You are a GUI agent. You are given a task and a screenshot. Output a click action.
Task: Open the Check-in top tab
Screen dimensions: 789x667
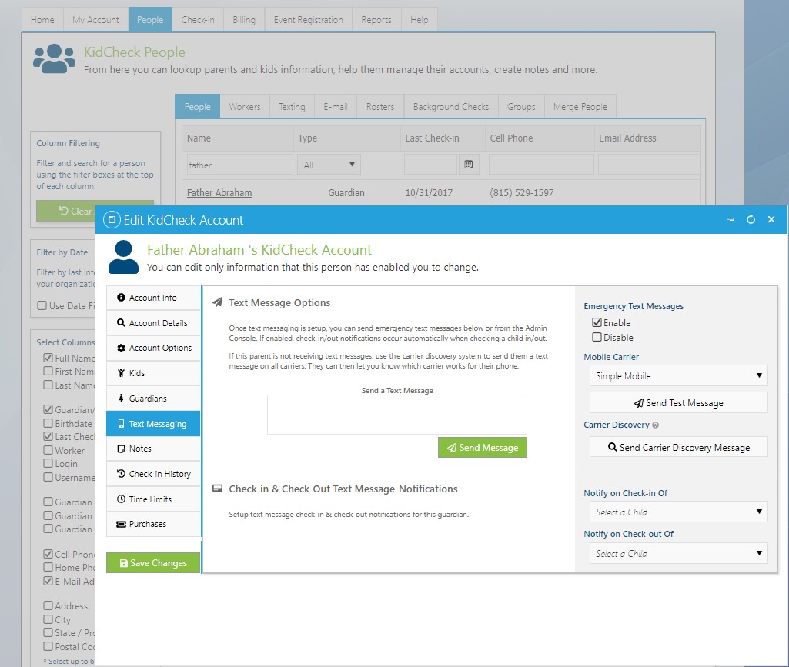coord(198,20)
